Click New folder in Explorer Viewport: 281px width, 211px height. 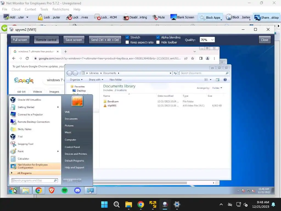click(x=116, y=80)
